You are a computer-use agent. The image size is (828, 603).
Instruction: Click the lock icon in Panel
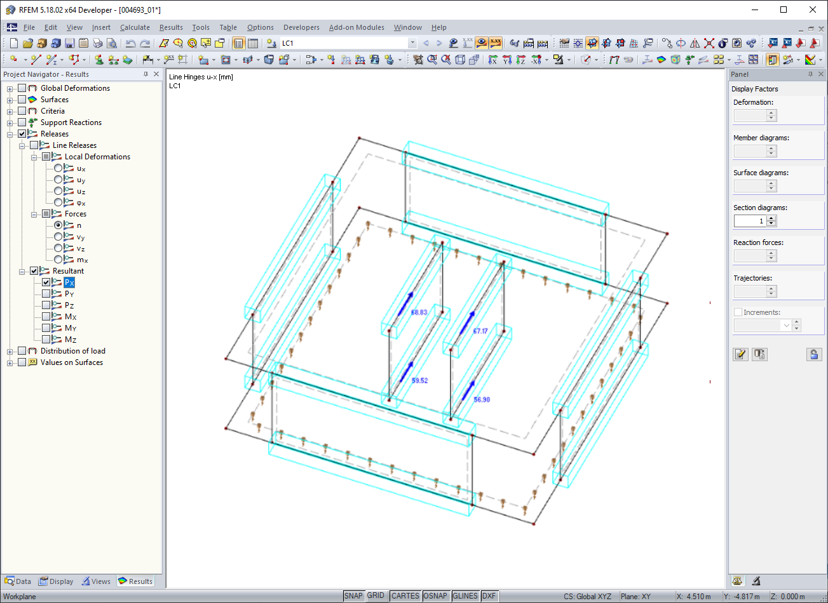pyautogui.click(x=814, y=354)
